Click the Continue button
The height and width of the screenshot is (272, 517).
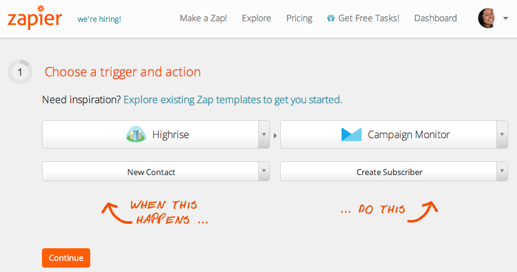[x=66, y=258]
